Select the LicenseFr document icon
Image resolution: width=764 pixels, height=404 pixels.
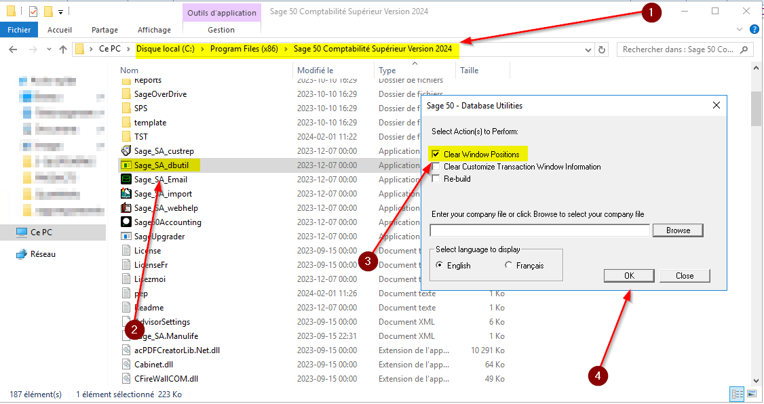click(126, 265)
